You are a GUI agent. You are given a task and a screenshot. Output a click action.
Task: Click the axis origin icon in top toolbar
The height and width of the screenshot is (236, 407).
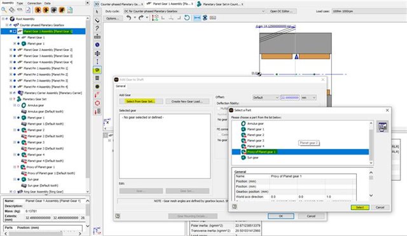tap(155, 18)
